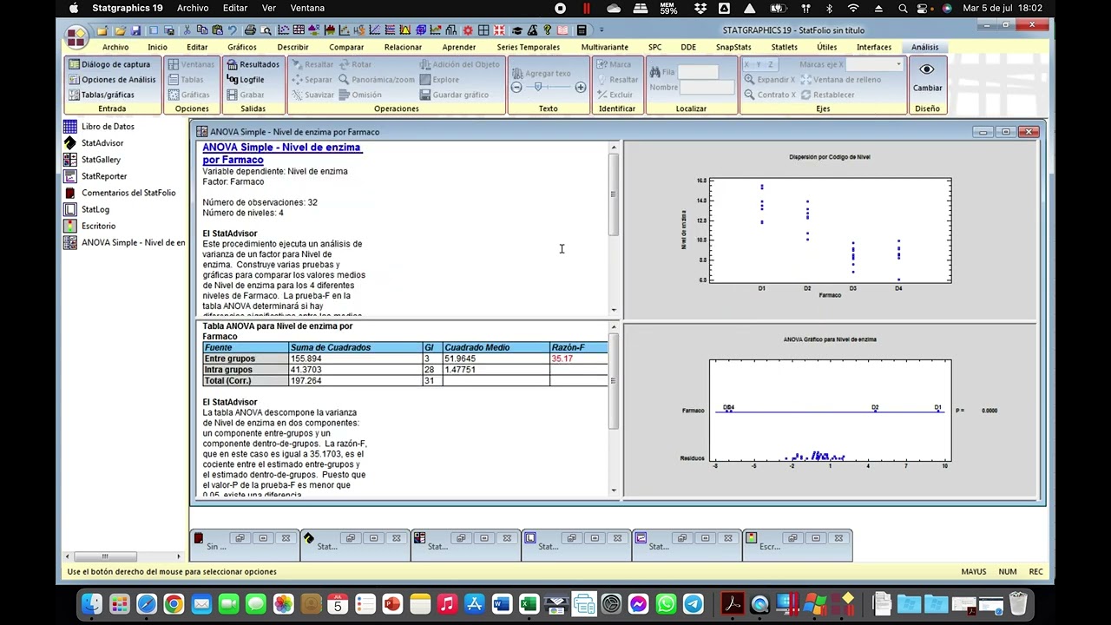Click the plus button of text size

point(580,87)
